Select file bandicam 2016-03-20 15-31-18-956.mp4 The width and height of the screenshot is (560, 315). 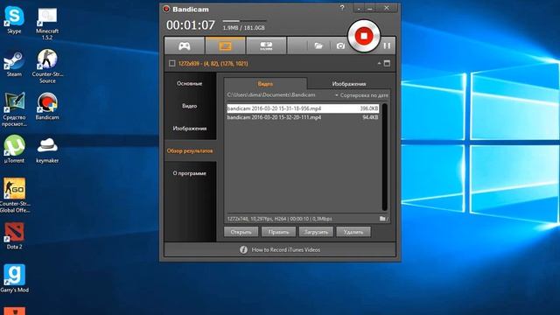point(303,108)
